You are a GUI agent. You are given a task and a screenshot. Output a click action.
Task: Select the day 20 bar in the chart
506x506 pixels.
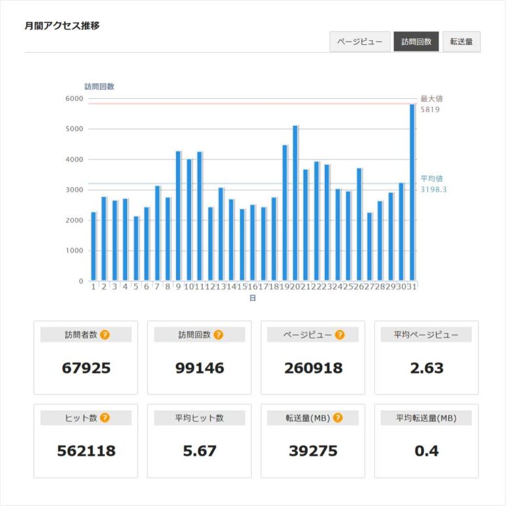pyautogui.click(x=295, y=203)
